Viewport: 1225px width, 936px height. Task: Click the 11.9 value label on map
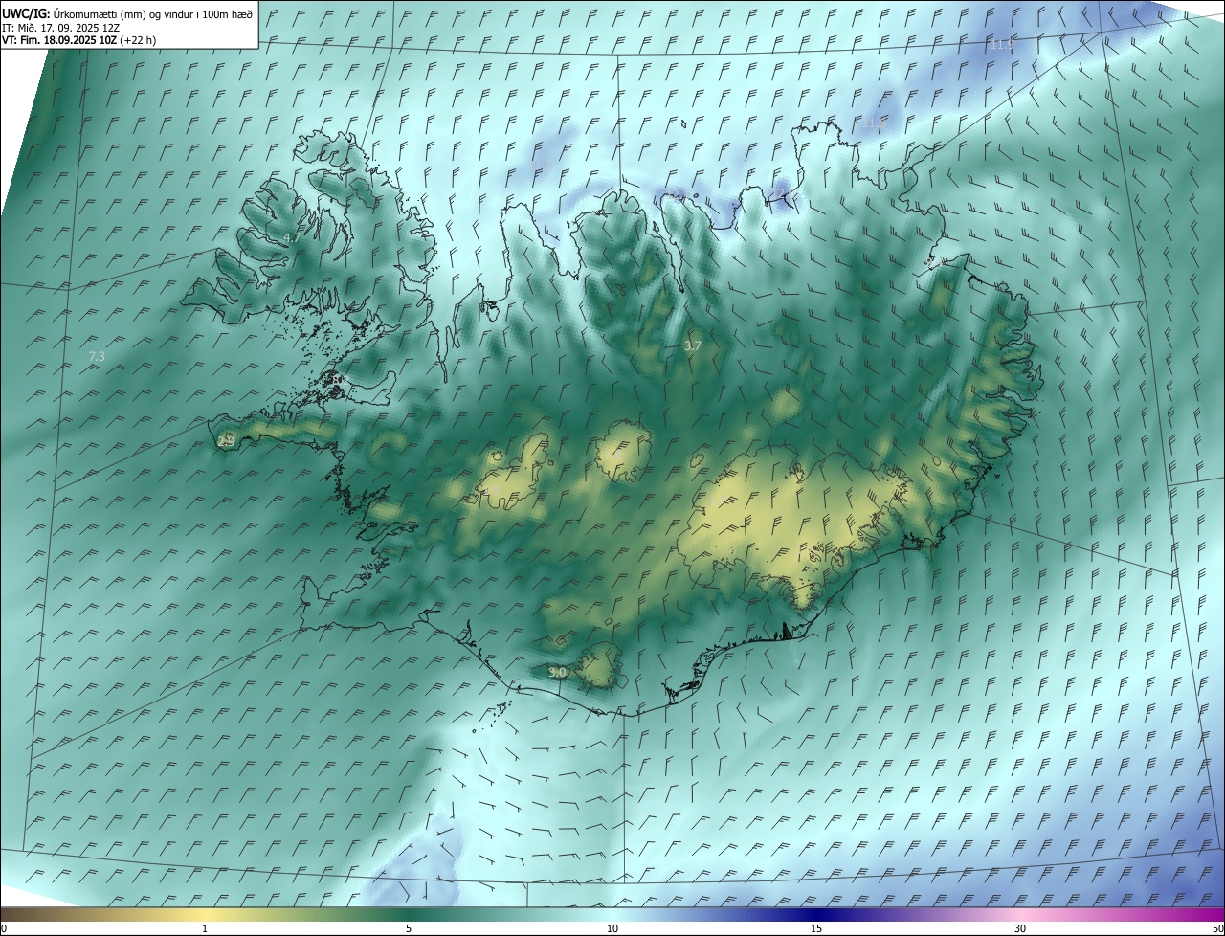1002,45
